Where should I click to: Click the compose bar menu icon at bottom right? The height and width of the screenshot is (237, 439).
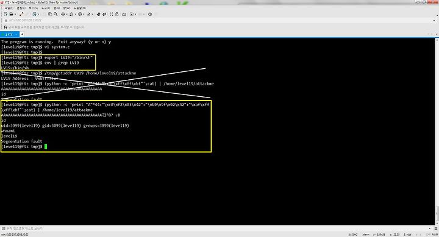pos(436,228)
